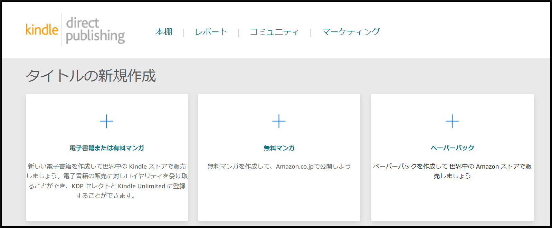This screenshot has height=228, width=552.
Task: Click the description starting 新しい電子書籍を作成して
Action: (107, 181)
